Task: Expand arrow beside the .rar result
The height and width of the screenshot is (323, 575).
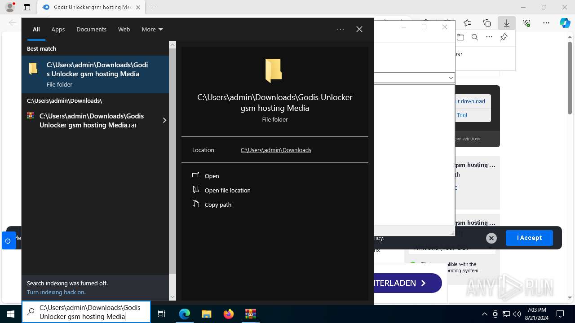Action: pos(164,120)
